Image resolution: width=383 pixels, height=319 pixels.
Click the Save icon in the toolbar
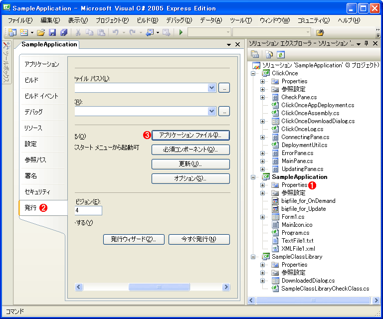coord(52,32)
